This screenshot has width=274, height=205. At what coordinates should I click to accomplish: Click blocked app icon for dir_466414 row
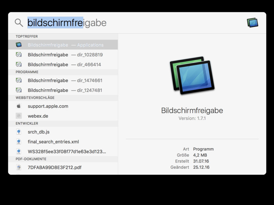(x=19, y=64)
